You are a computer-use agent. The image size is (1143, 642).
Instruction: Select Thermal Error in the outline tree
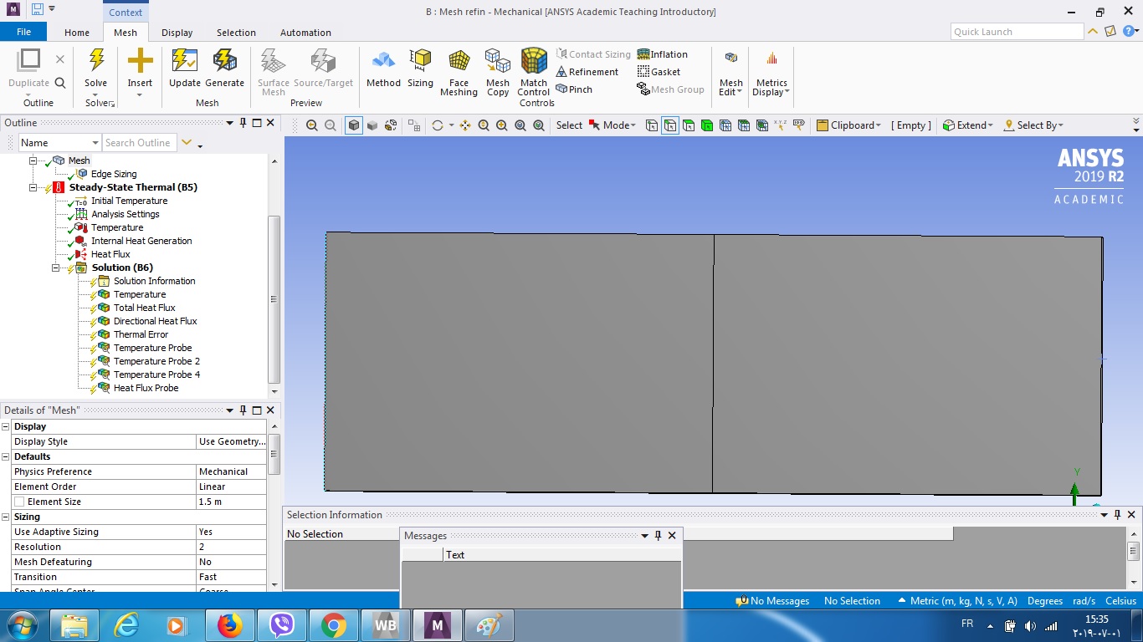pyautogui.click(x=141, y=334)
